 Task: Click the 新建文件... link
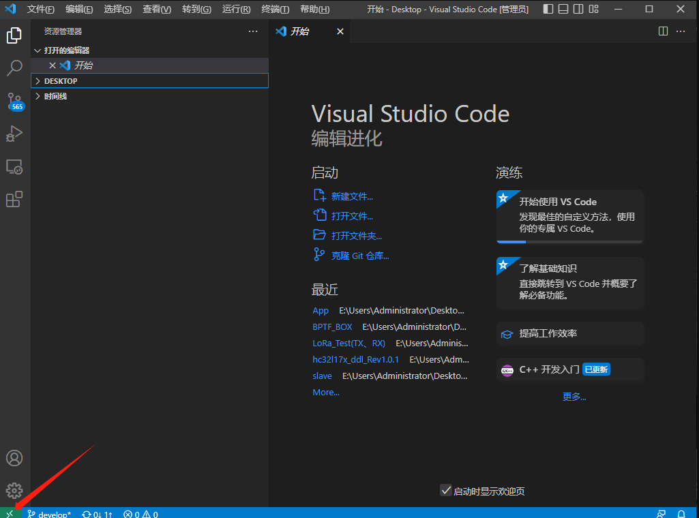(x=352, y=196)
